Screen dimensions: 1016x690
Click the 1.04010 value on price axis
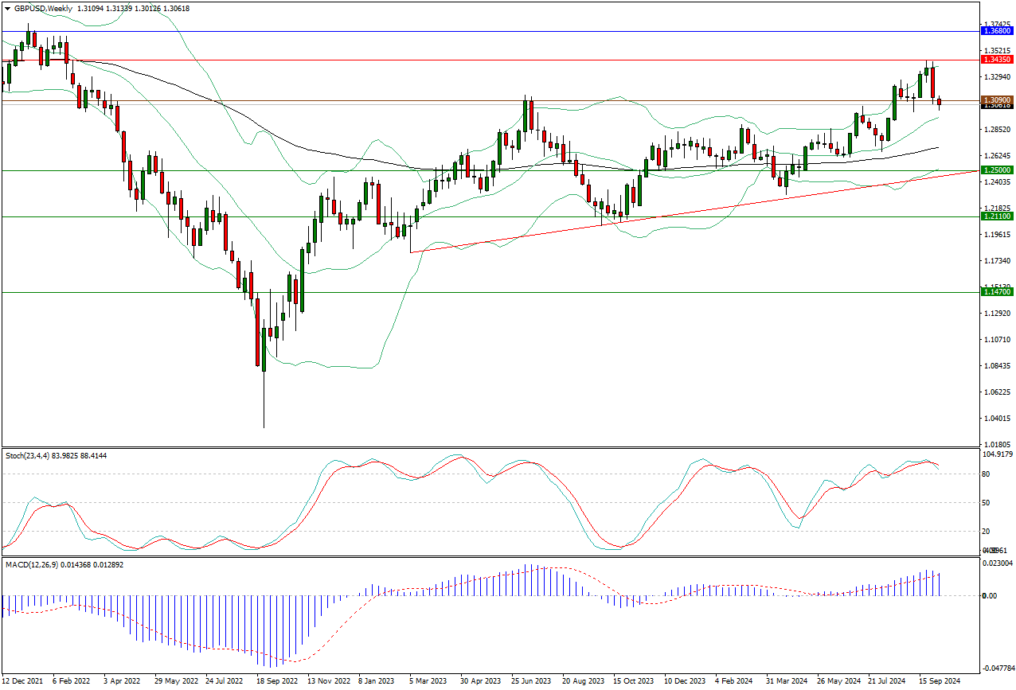pyautogui.click(x=997, y=419)
